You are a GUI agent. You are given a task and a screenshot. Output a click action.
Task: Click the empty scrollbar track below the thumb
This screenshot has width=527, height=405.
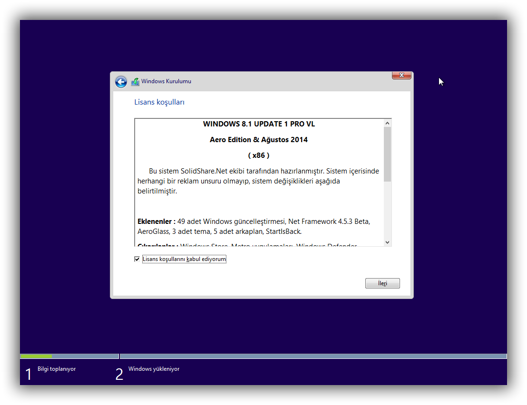point(387,209)
